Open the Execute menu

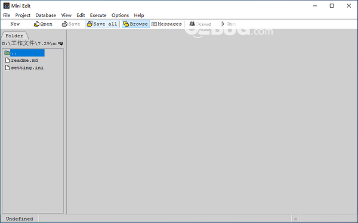98,15
